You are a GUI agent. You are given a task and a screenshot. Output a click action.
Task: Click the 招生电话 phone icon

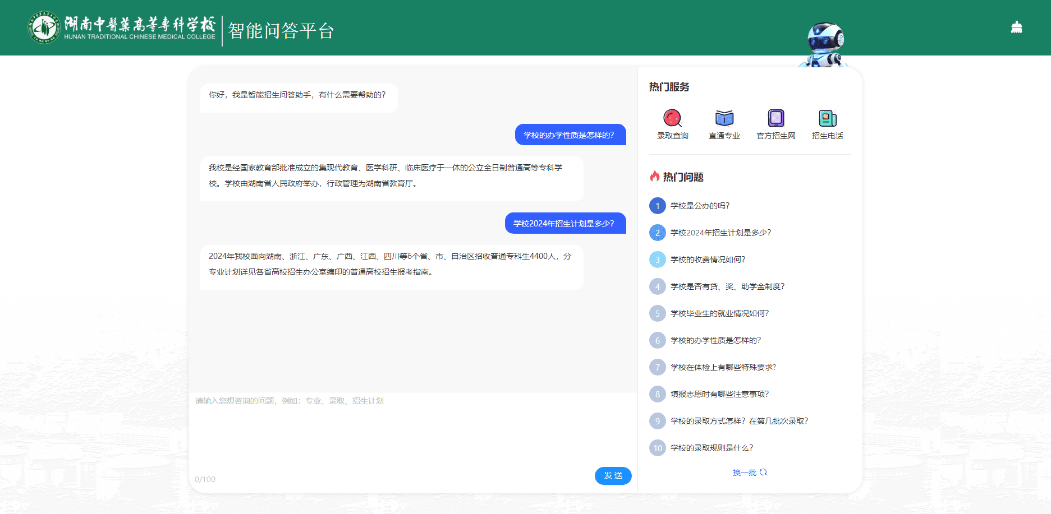pyautogui.click(x=827, y=118)
